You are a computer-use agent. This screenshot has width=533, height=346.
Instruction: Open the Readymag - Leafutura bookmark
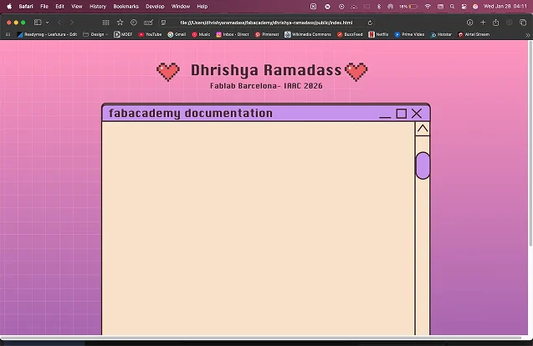coord(47,34)
